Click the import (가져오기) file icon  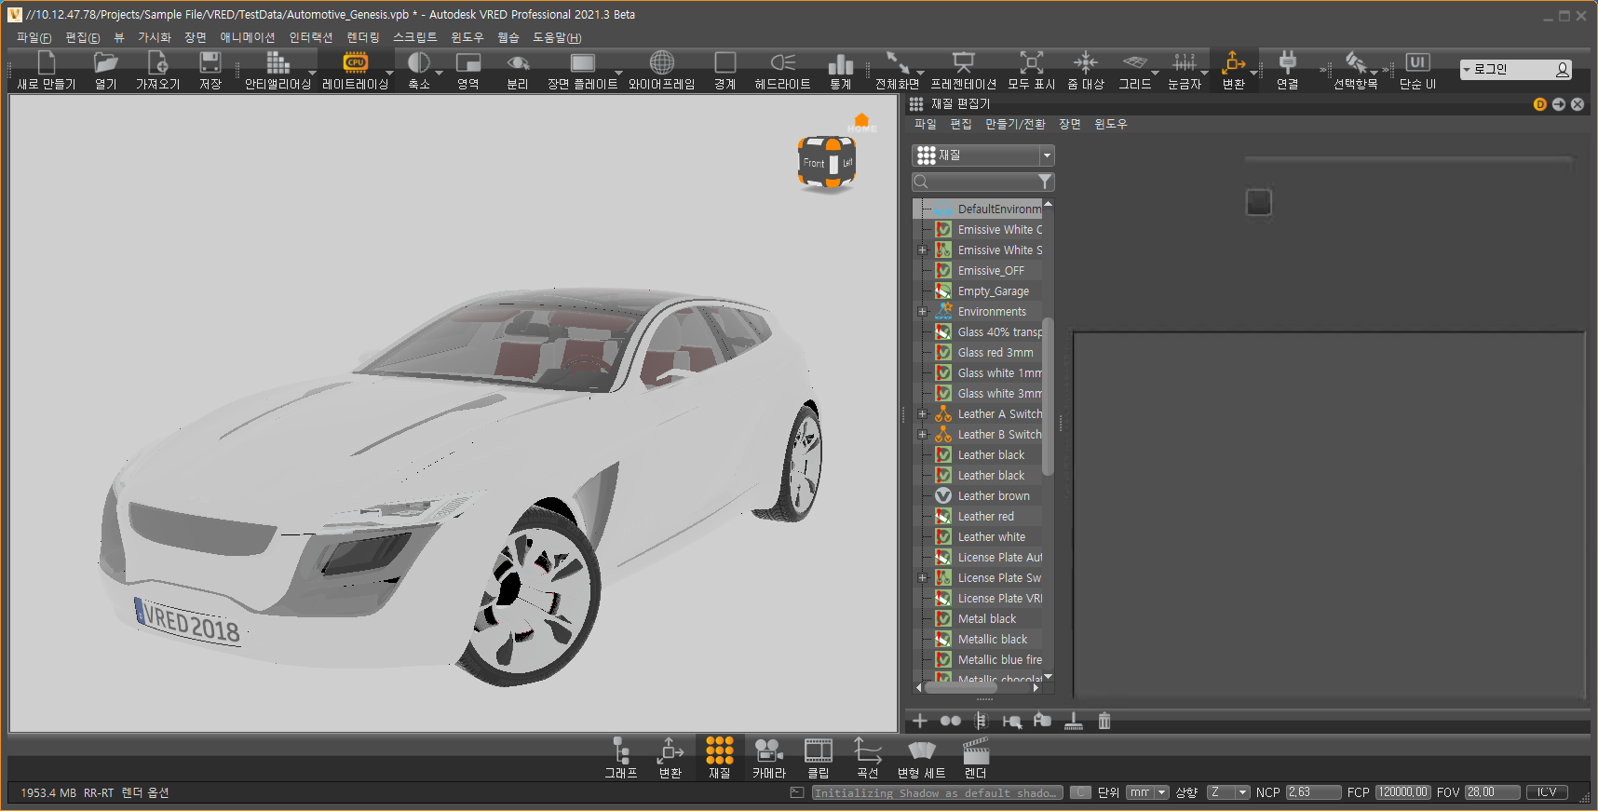157,63
